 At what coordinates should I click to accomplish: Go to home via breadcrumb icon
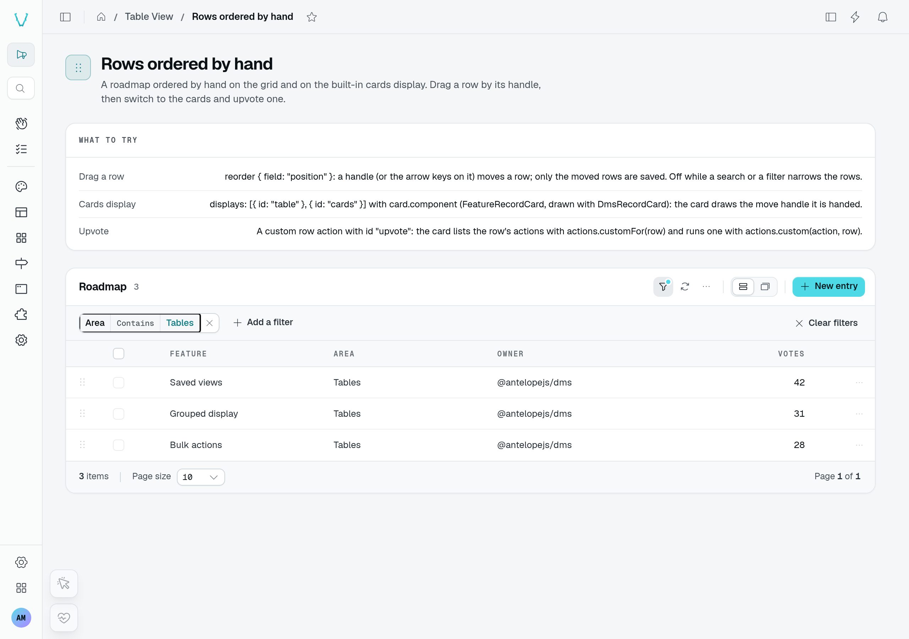coord(101,17)
